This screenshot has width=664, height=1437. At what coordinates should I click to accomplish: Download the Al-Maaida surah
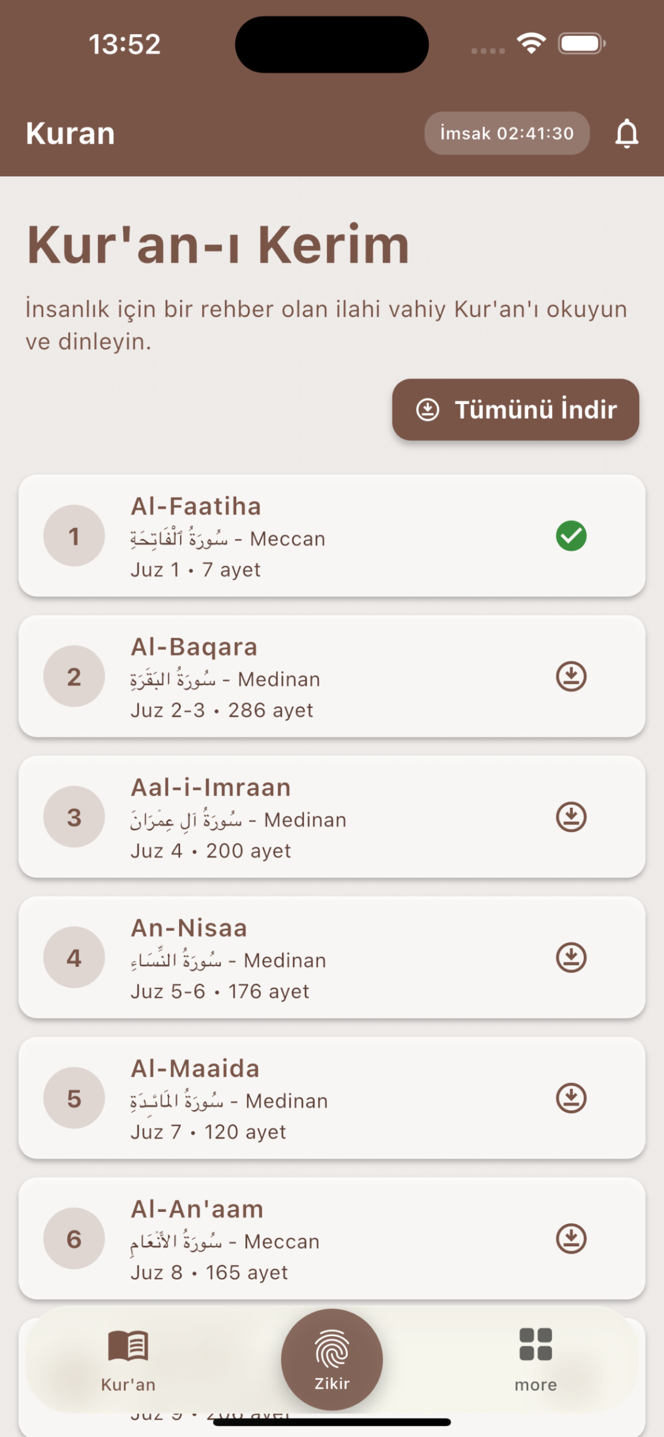(x=571, y=1098)
